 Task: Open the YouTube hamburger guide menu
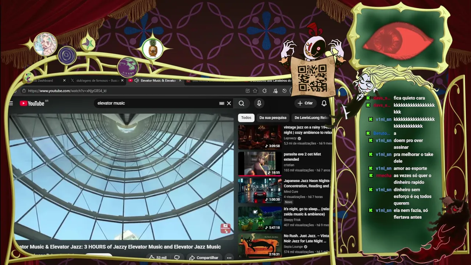pos(11,103)
